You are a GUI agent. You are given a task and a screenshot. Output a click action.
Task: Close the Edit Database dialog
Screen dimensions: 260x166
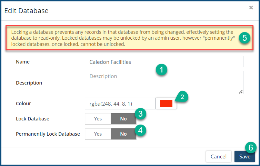251,8
